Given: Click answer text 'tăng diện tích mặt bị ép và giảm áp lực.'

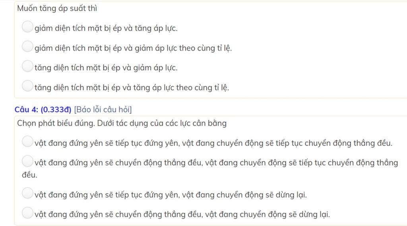Looking at the screenshot, I should click(106, 67).
